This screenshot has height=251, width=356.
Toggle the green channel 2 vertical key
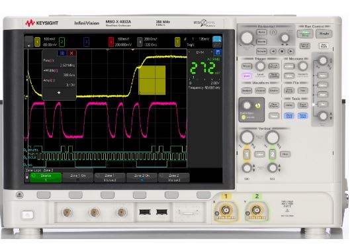273,155
